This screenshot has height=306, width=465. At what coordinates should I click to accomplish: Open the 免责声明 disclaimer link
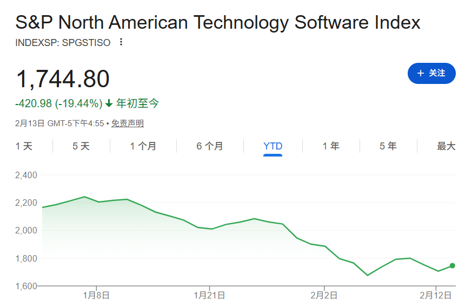[x=128, y=123]
